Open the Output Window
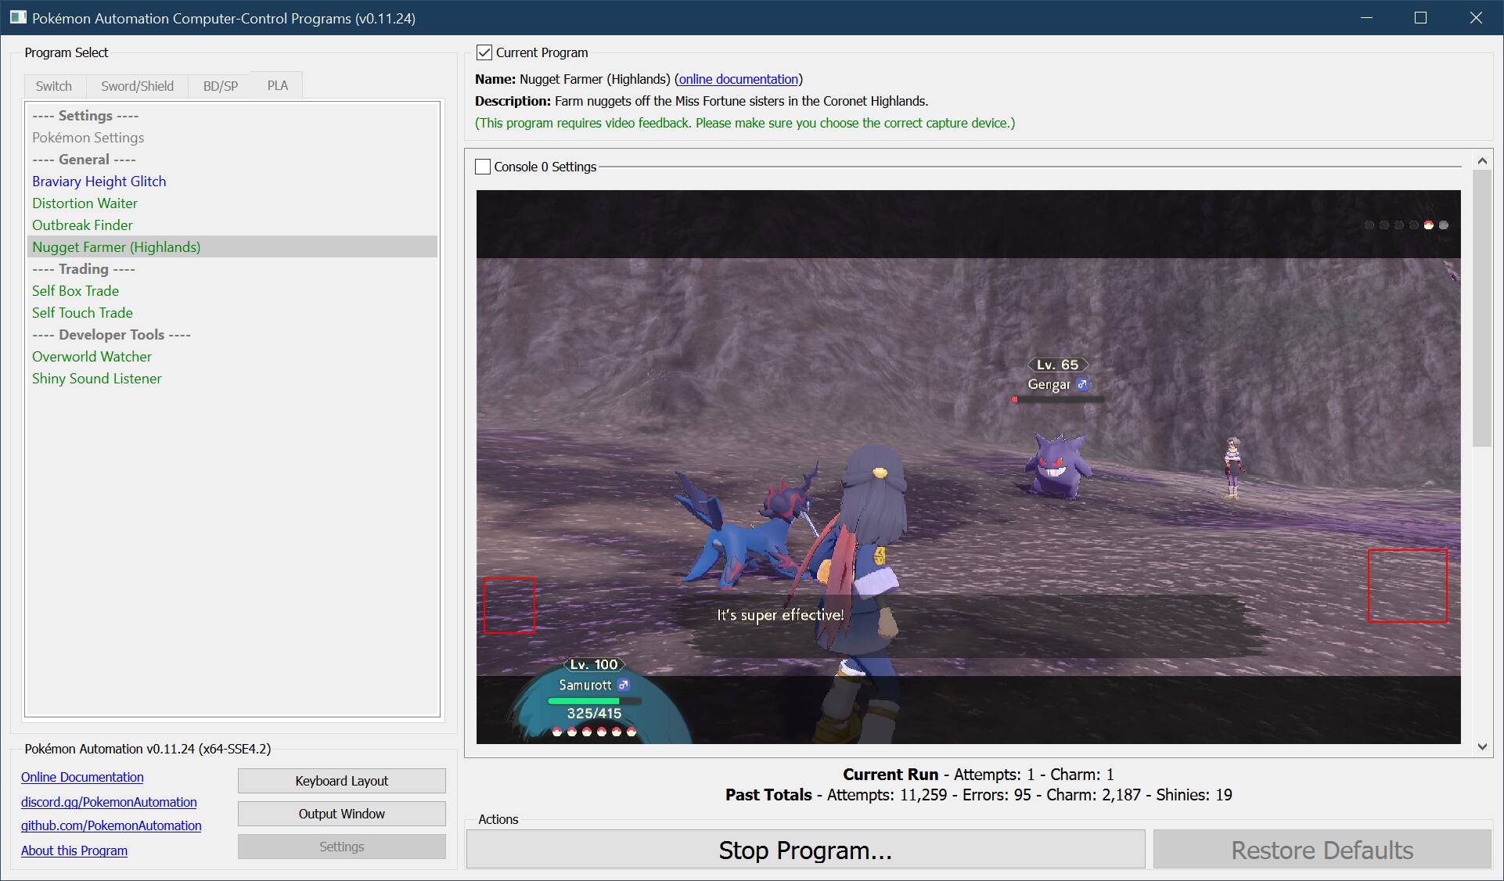This screenshot has height=881, width=1504. pos(341,814)
